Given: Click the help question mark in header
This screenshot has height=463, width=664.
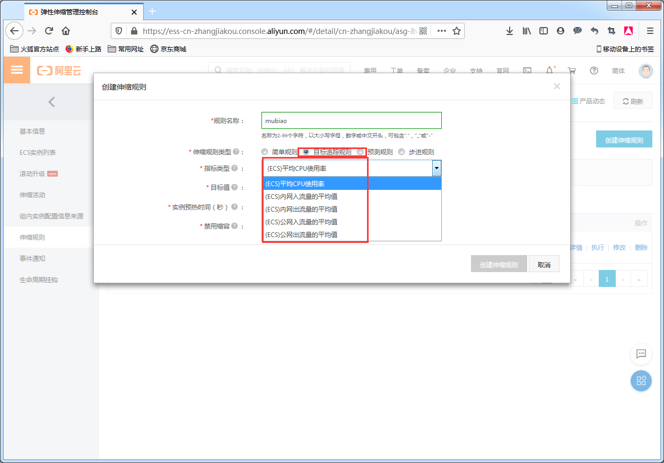Looking at the screenshot, I should click(594, 71).
